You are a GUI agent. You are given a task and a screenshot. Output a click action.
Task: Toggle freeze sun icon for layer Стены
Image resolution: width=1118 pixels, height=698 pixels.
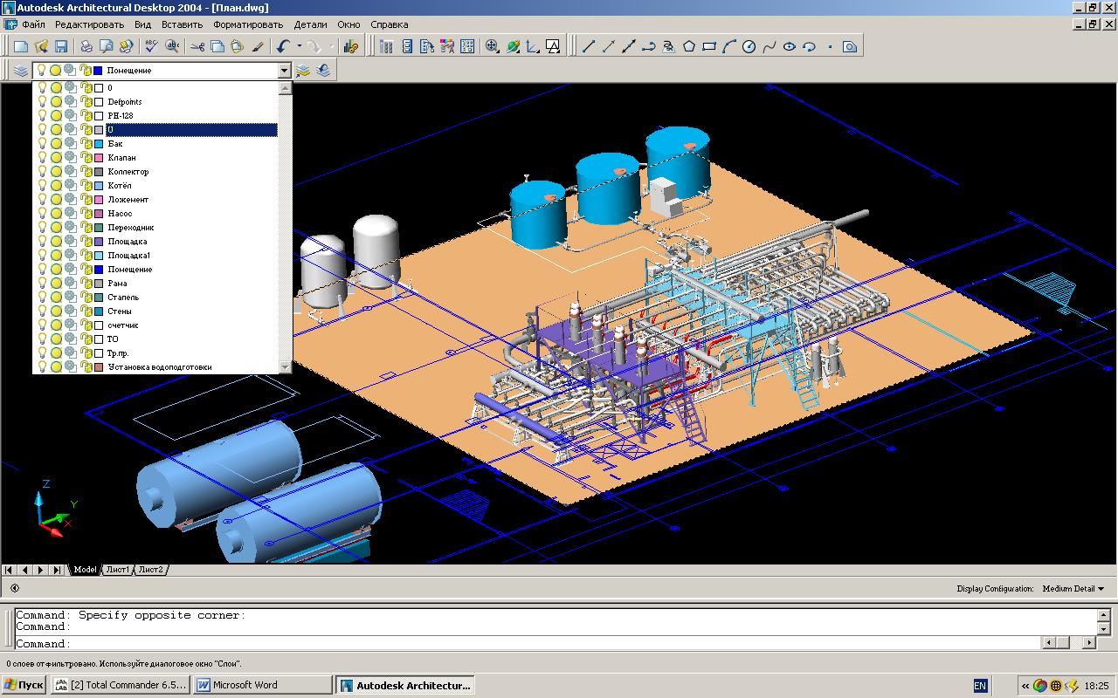click(x=55, y=311)
